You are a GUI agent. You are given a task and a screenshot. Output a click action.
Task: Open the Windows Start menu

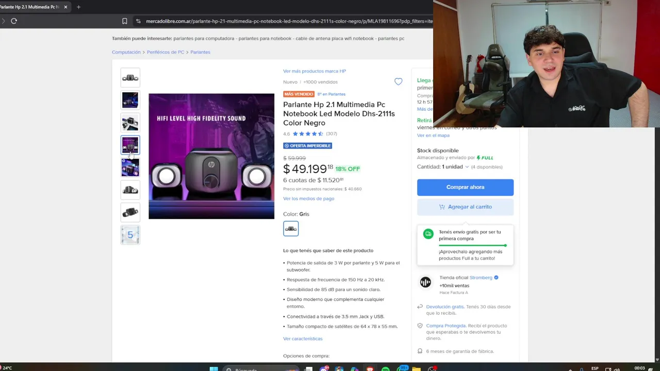point(213,368)
